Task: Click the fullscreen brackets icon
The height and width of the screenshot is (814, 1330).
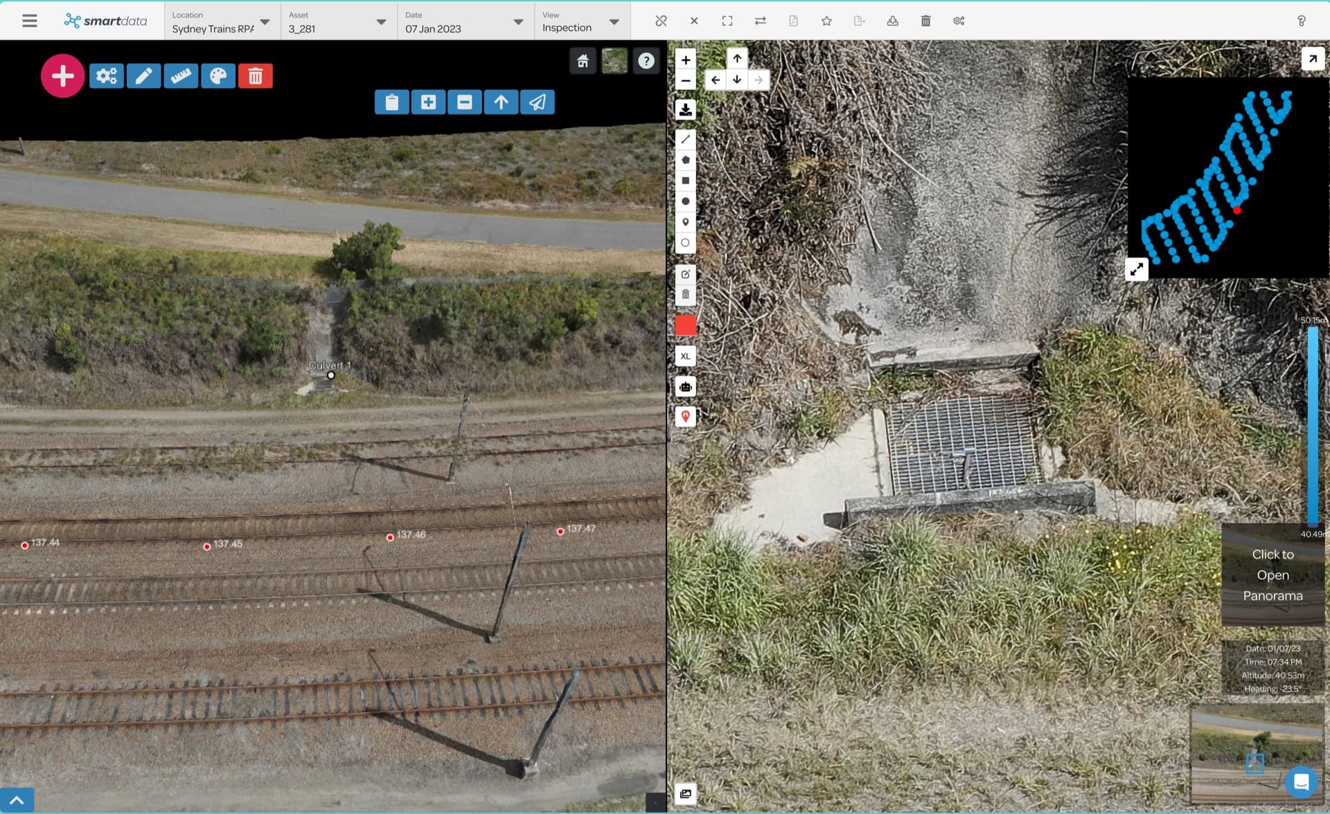Action: pos(727,21)
